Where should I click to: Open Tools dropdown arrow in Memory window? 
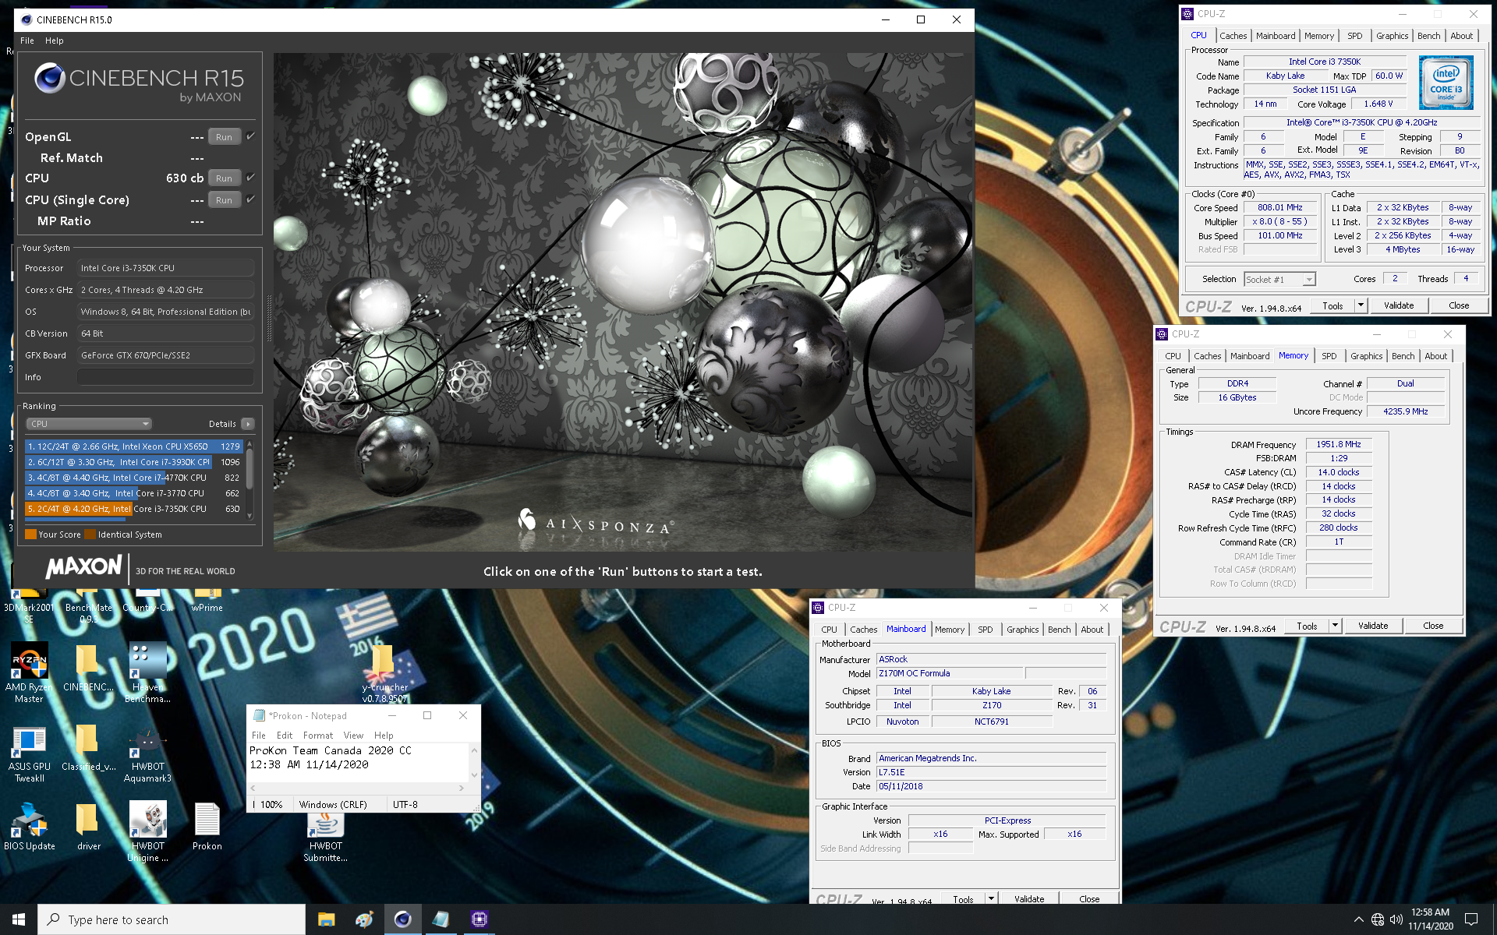tap(1335, 626)
